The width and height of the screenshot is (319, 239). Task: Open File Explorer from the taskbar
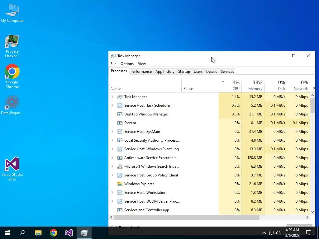[38, 233]
